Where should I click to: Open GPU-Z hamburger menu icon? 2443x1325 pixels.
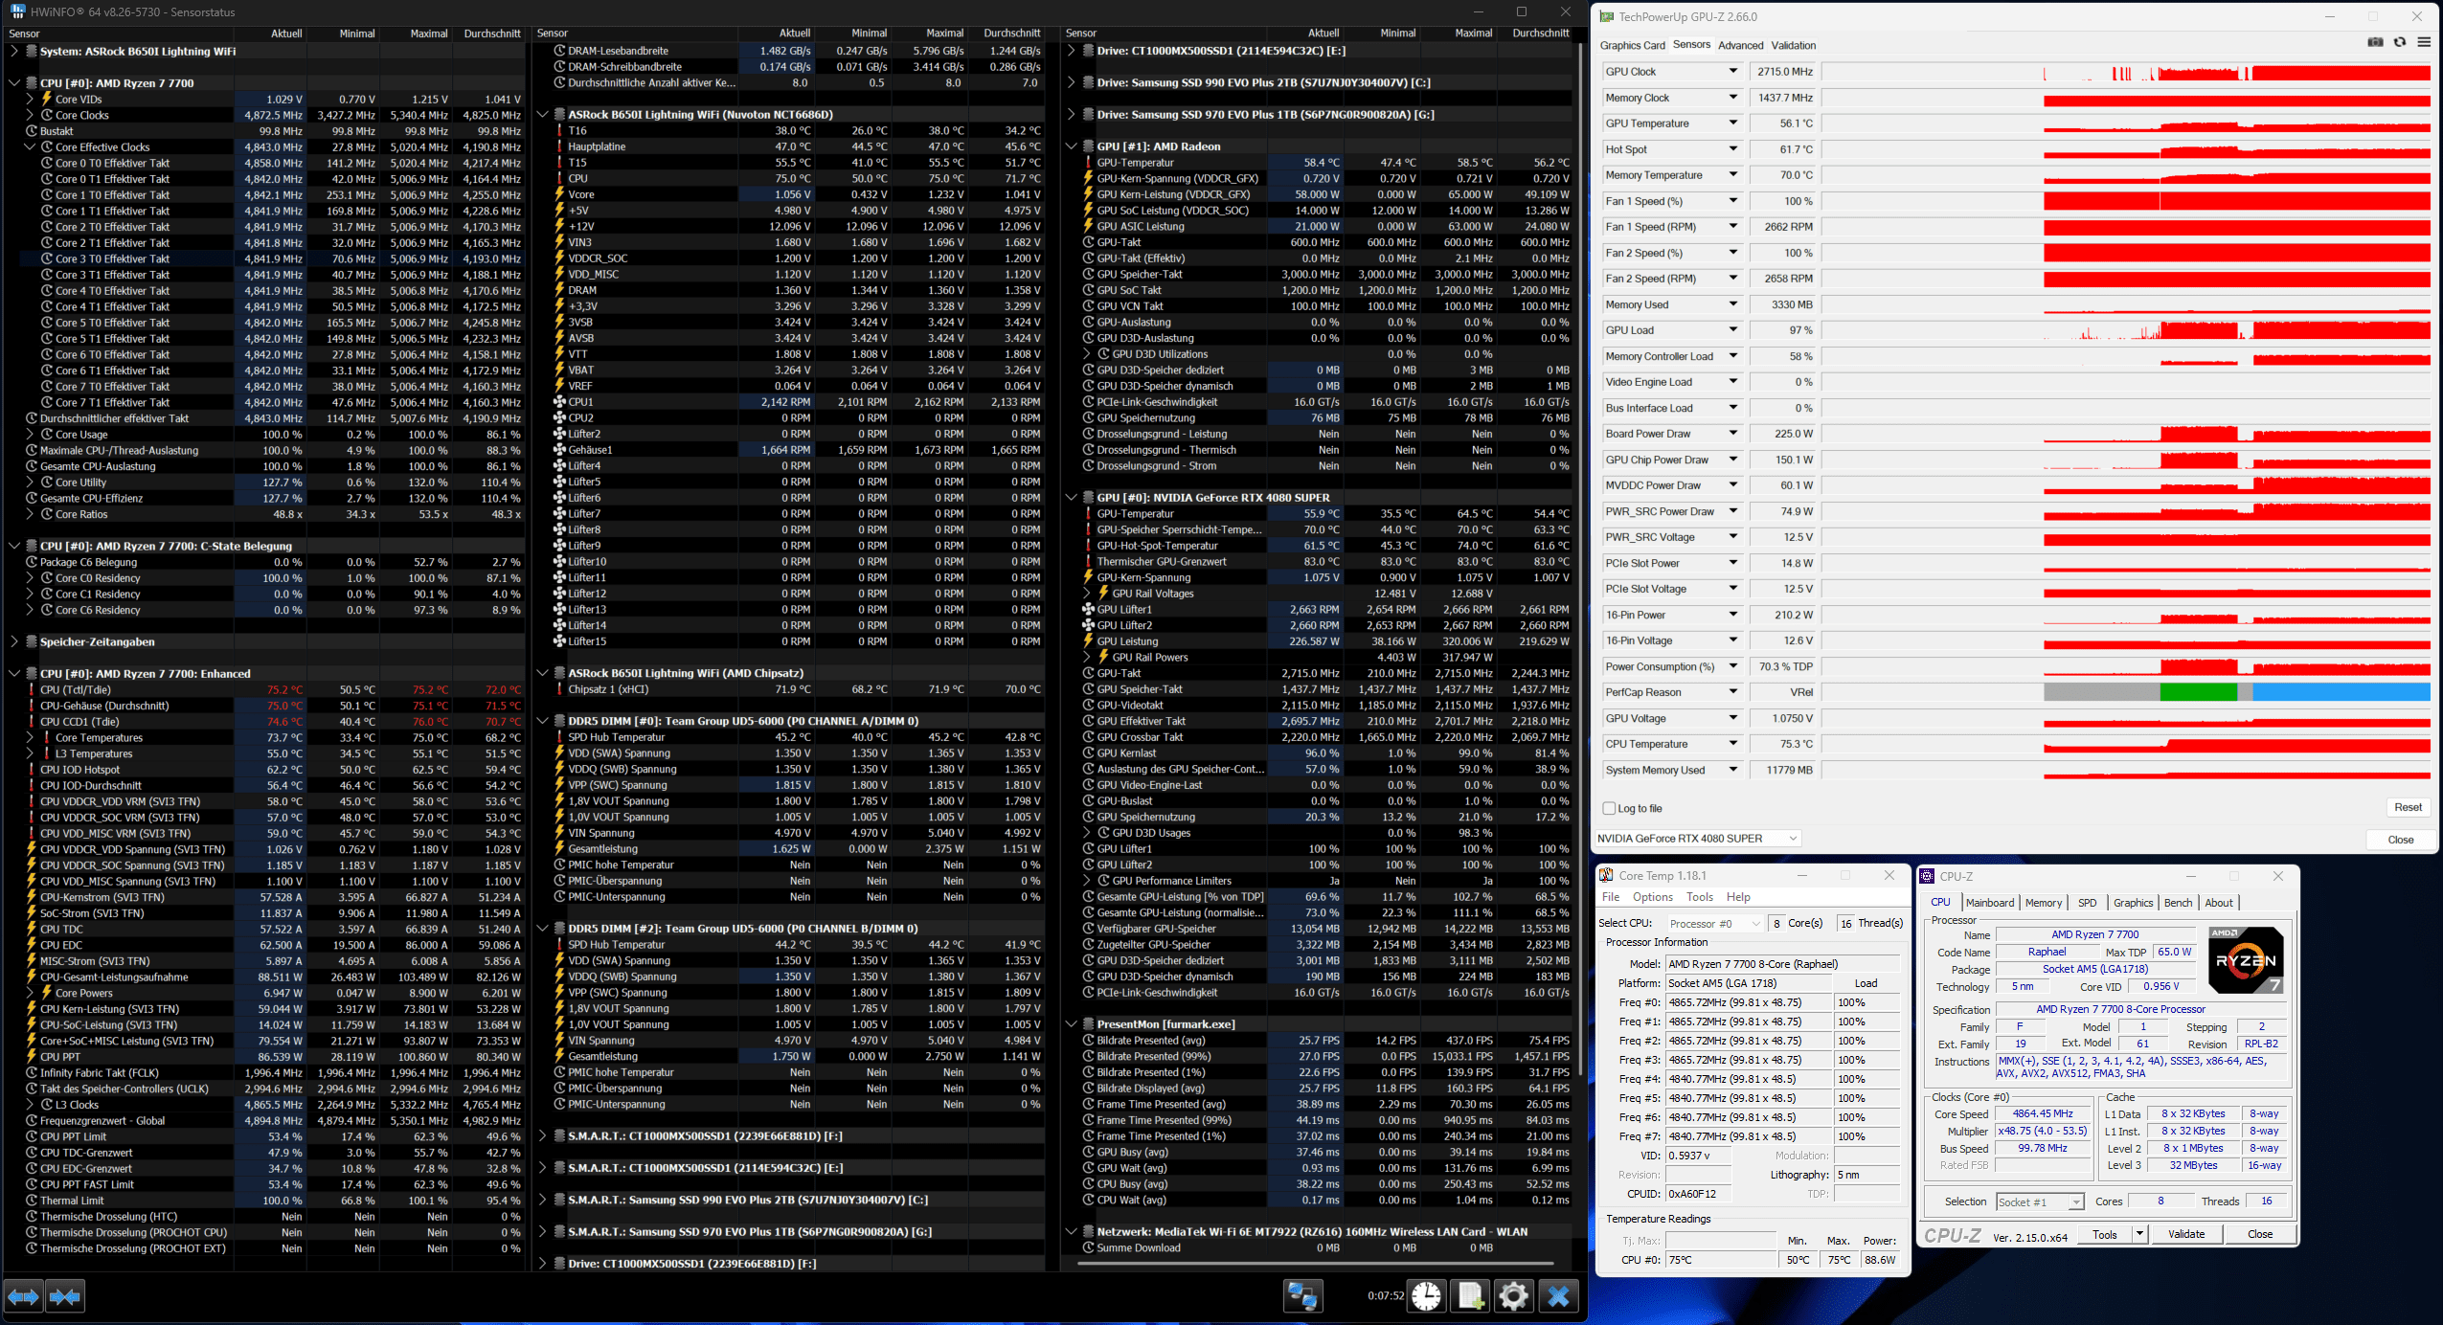click(x=2424, y=42)
